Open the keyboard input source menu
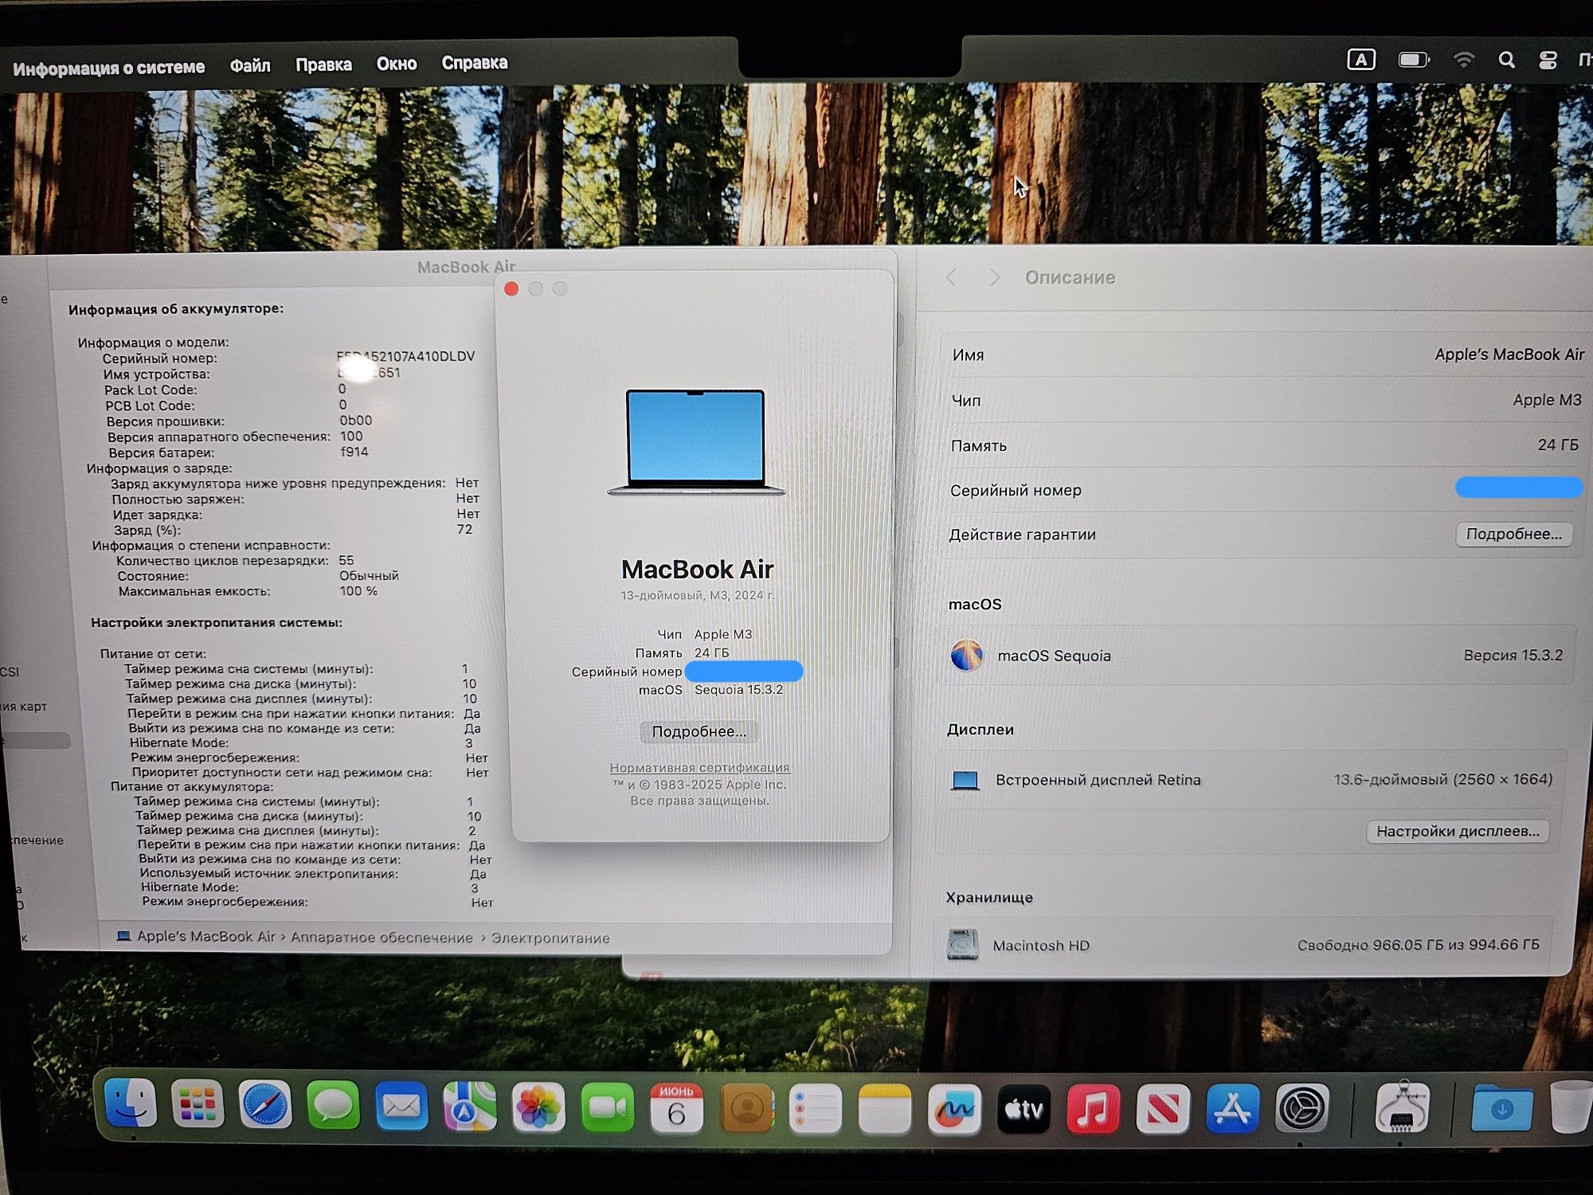Viewport: 1593px width, 1195px height. pos(1360,60)
